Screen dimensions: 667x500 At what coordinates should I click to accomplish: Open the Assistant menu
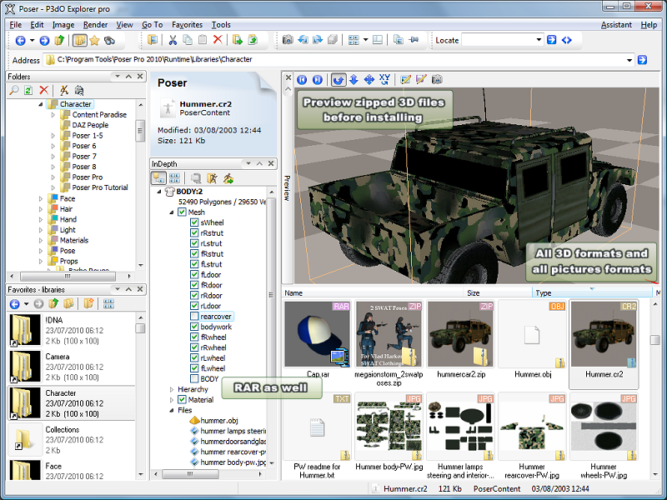(616, 25)
